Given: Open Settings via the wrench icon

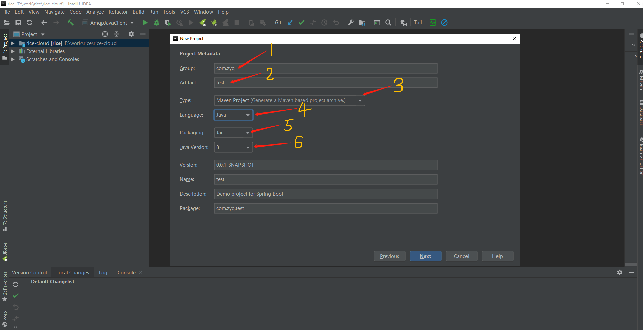Looking at the screenshot, I should pos(351,23).
